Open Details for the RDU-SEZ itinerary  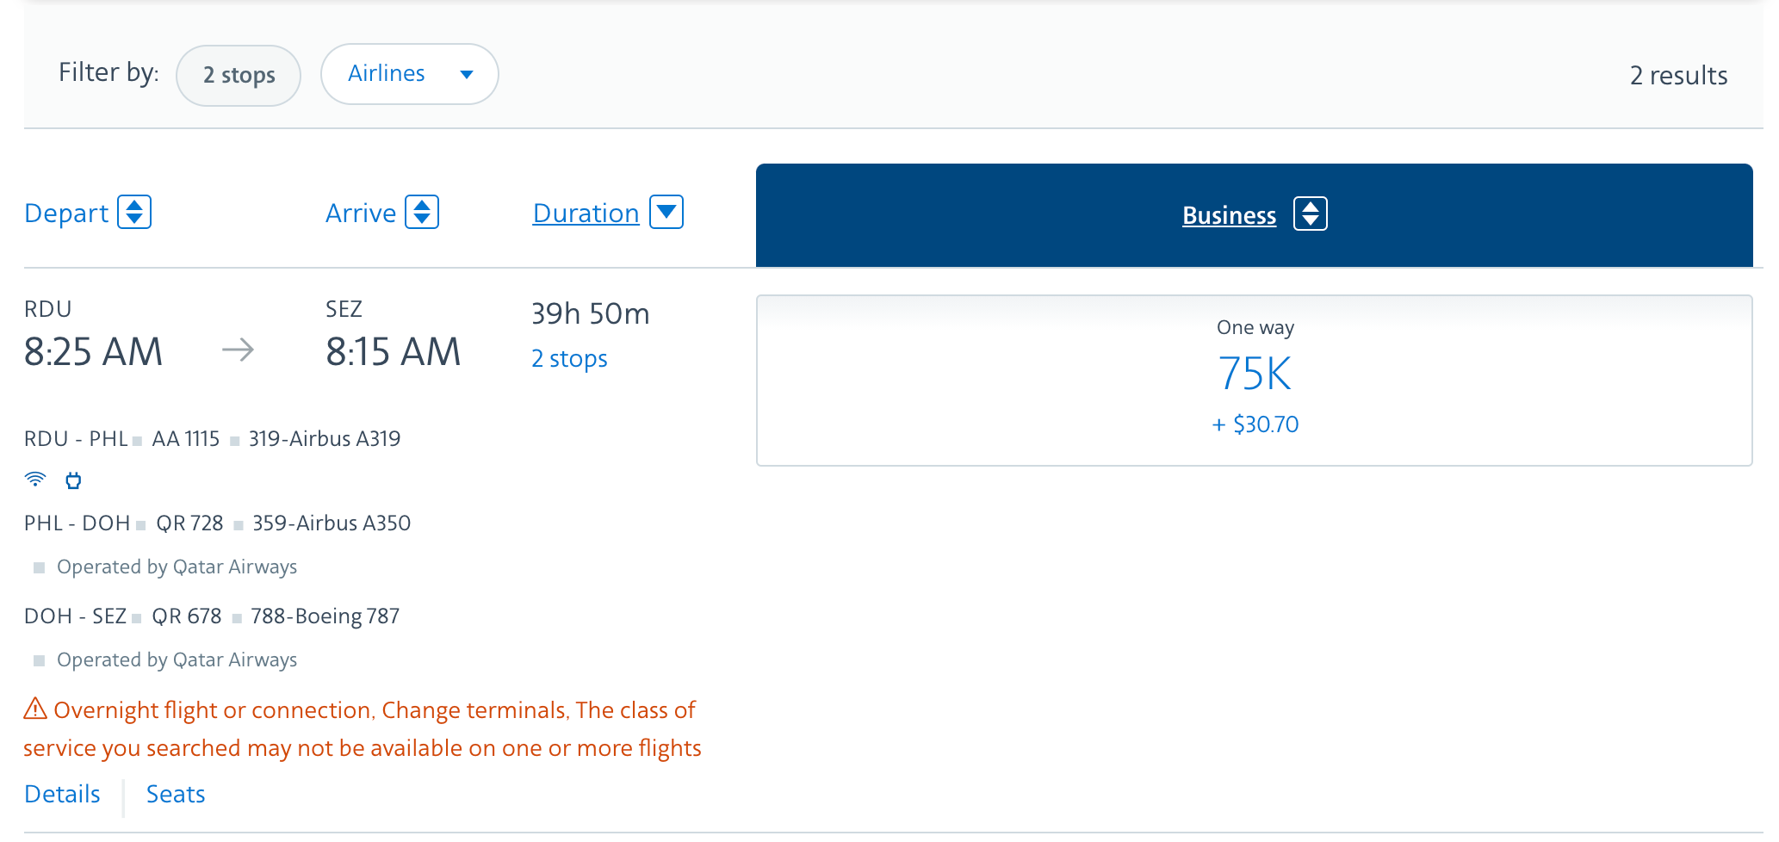click(61, 794)
